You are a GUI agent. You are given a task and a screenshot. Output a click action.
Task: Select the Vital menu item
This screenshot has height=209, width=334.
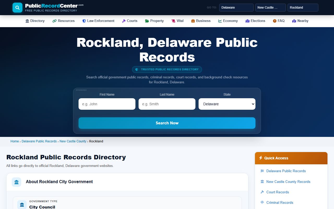pyautogui.click(x=177, y=21)
